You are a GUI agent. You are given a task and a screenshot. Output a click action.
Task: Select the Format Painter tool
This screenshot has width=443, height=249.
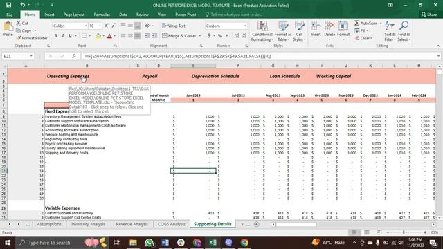32,38
